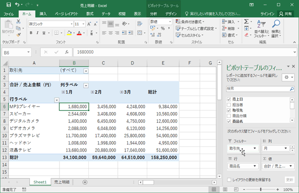Click the テーブルとして書式設定 button
This screenshot has width=299, height=193.
(x=196, y=29)
